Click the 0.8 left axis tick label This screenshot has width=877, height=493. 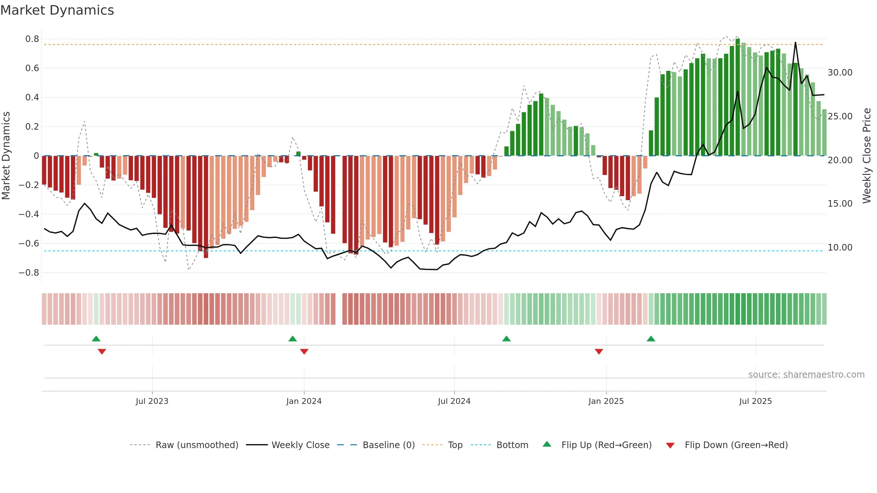tap(32, 39)
